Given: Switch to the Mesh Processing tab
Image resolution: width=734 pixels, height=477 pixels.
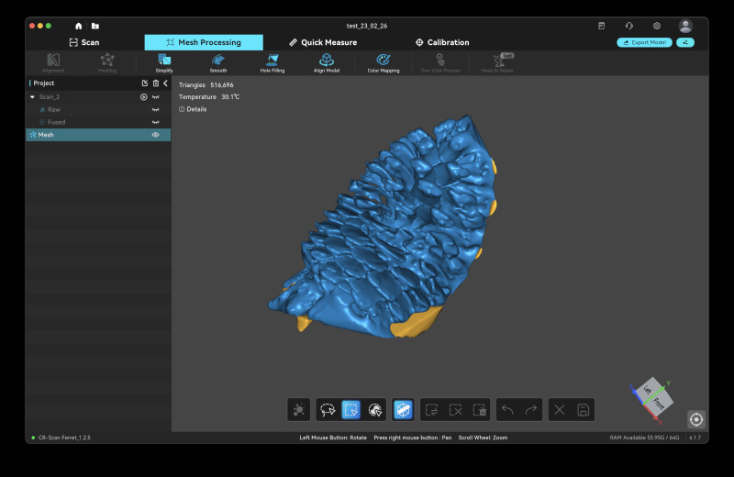Looking at the screenshot, I should (204, 42).
